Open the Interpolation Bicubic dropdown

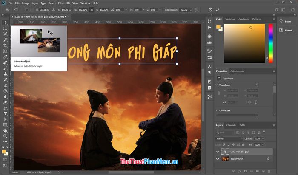click(x=186, y=10)
